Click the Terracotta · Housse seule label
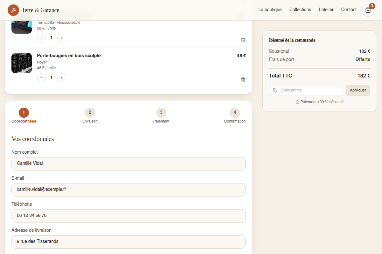The image size is (382, 254). (x=59, y=23)
